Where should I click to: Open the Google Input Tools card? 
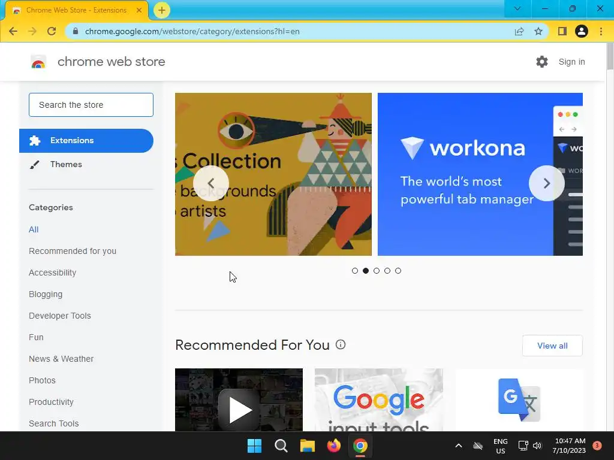(379, 400)
